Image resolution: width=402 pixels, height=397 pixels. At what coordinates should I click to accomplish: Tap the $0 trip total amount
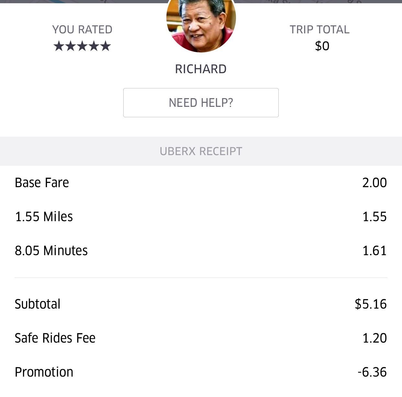[x=322, y=46]
